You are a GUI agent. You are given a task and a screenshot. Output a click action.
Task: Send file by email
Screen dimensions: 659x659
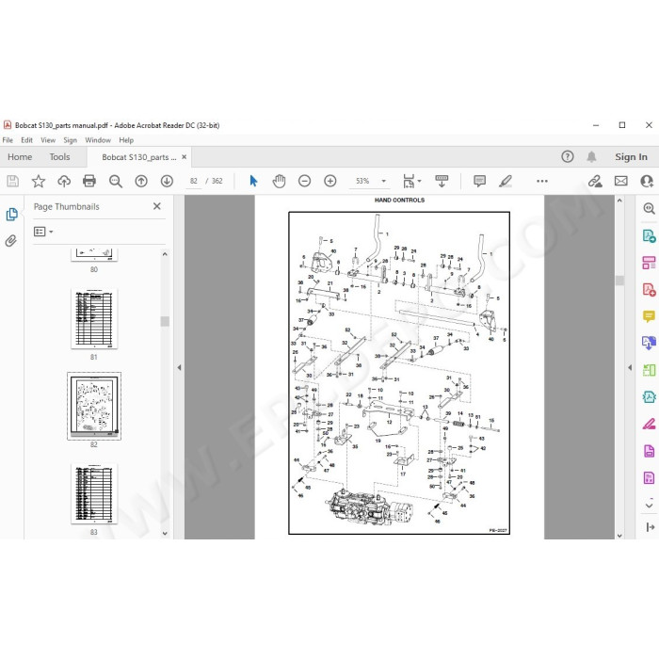click(621, 181)
